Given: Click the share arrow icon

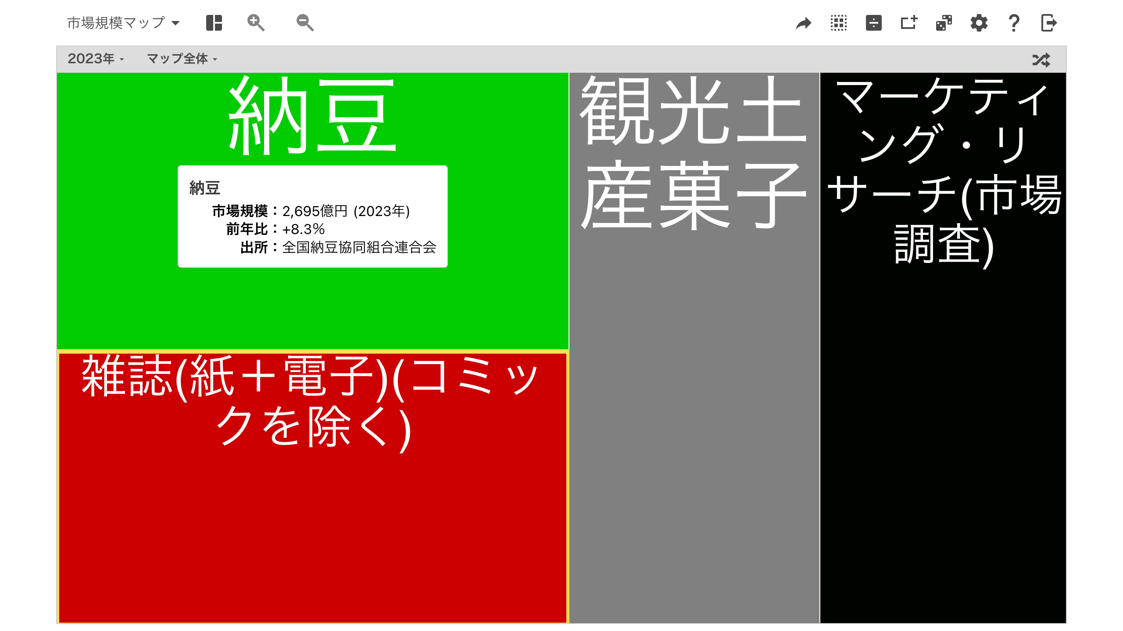Looking at the screenshot, I should [803, 23].
